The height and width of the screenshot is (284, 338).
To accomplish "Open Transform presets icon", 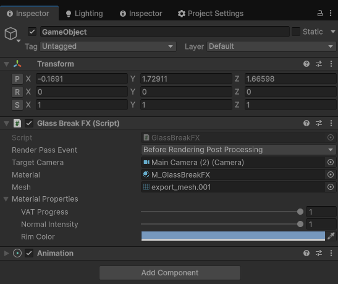I will point(319,64).
